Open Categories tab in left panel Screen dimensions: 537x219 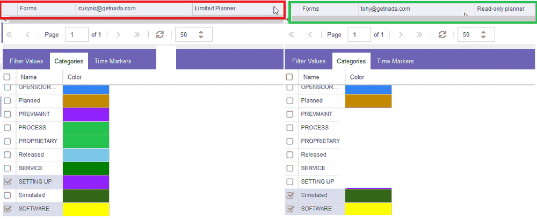click(x=69, y=61)
